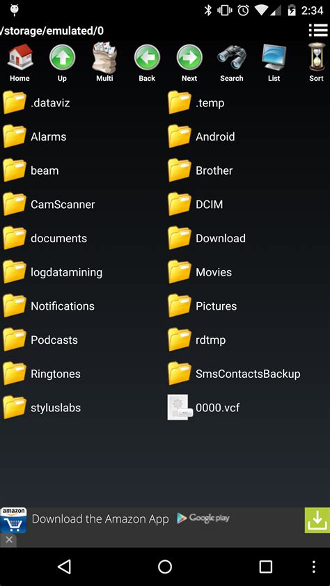Tap the Google play badge in ad

203,518
